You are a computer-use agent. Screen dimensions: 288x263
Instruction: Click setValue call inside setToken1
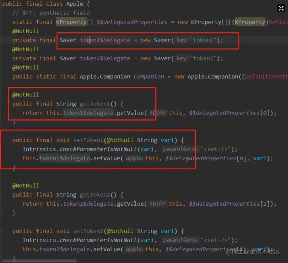click(107, 158)
